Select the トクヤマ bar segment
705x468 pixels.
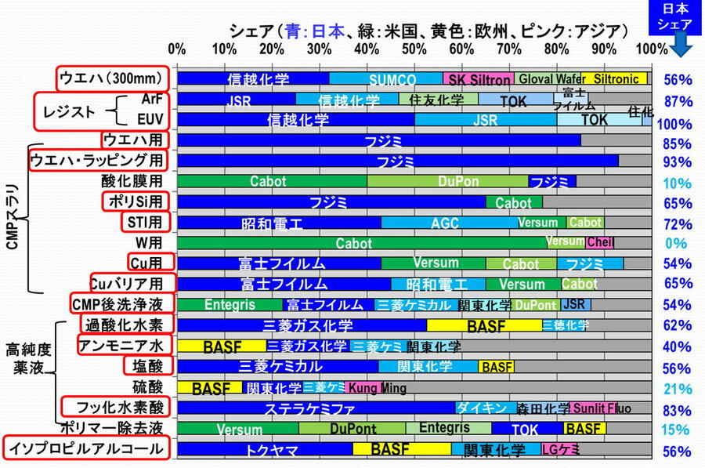pos(264,450)
